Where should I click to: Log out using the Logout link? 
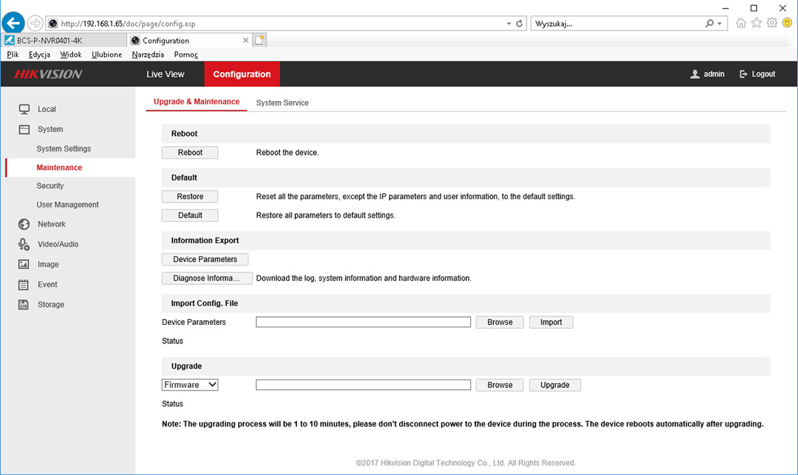(x=757, y=74)
